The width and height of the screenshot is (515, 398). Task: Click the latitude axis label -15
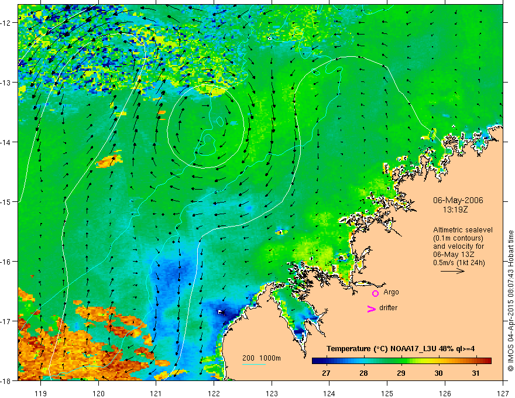tap(6, 201)
